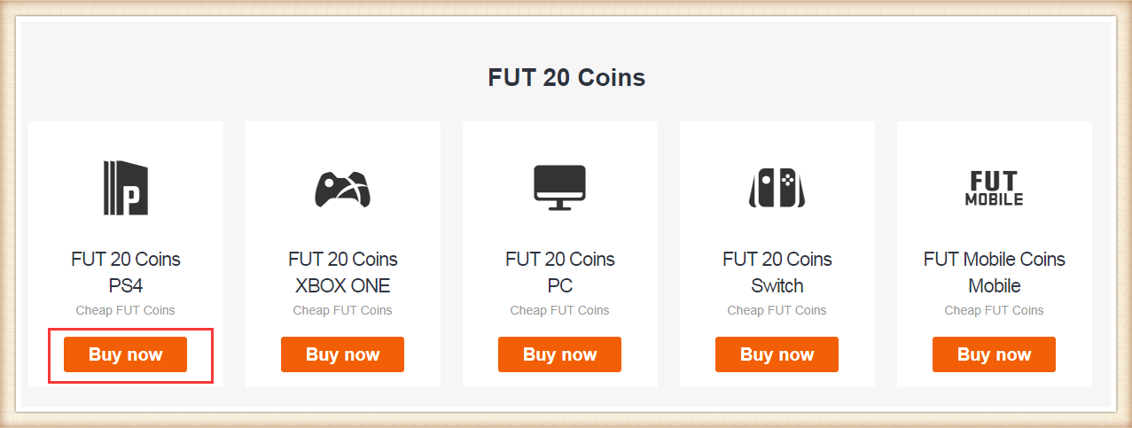Click Cheap FUT Coins under PS4
1132x428 pixels.
(x=126, y=310)
